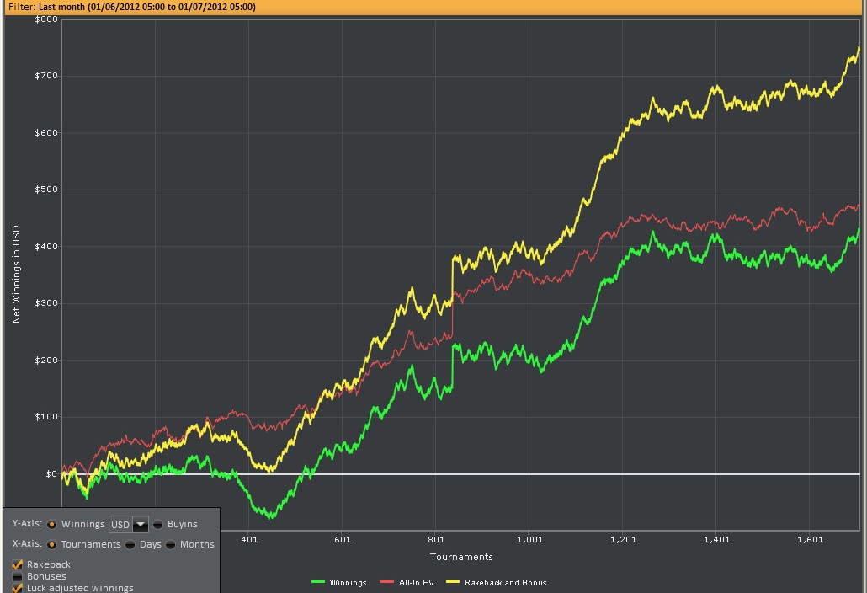The image size is (867, 593).
Task: Switch X-Axis to Months
Action: point(171,544)
